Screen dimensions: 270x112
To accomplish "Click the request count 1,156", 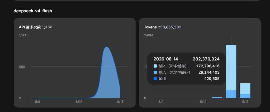I will click(x=47, y=27).
